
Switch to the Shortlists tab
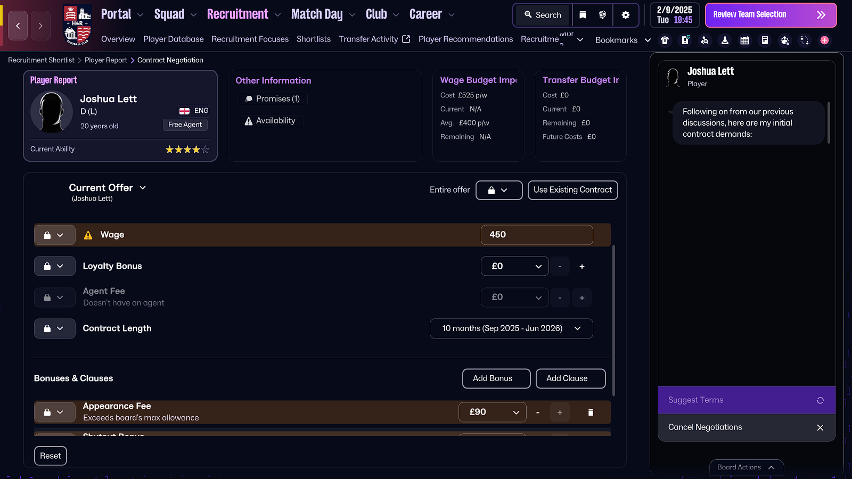click(x=313, y=39)
